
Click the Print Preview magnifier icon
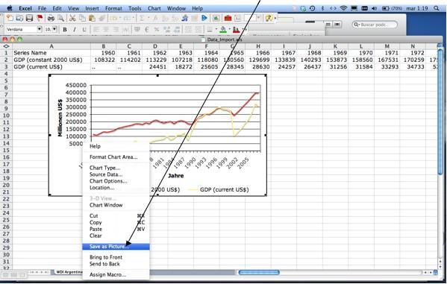[x=60, y=18]
